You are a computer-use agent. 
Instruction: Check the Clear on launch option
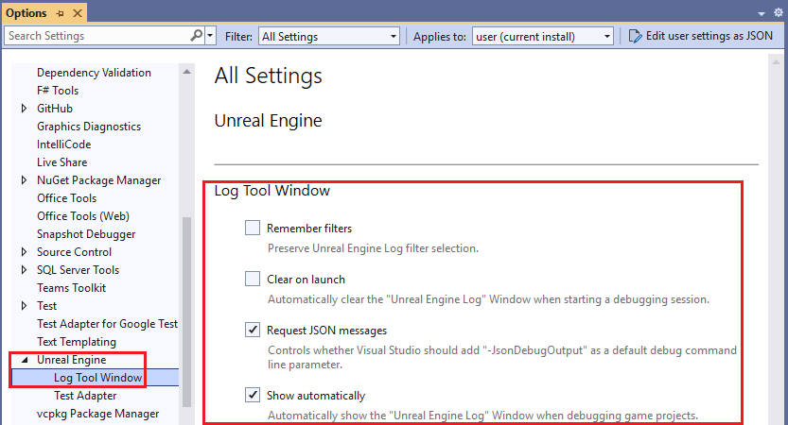coord(253,279)
